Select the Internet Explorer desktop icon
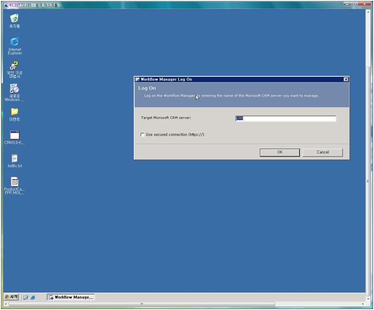Image resolution: width=374 pixels, height=310 pixels. coord(14,46)
